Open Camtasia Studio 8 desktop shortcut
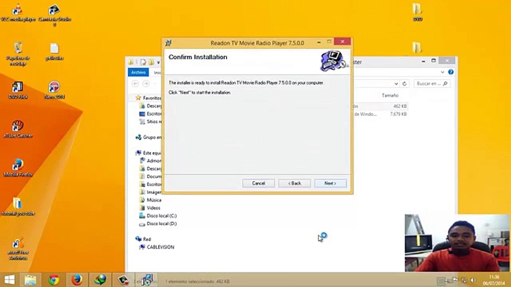 55,15
